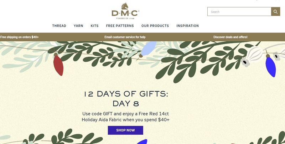This screenshot has height=144, width=285.
Task: Focus the Search text field
Action: point(239,12)
